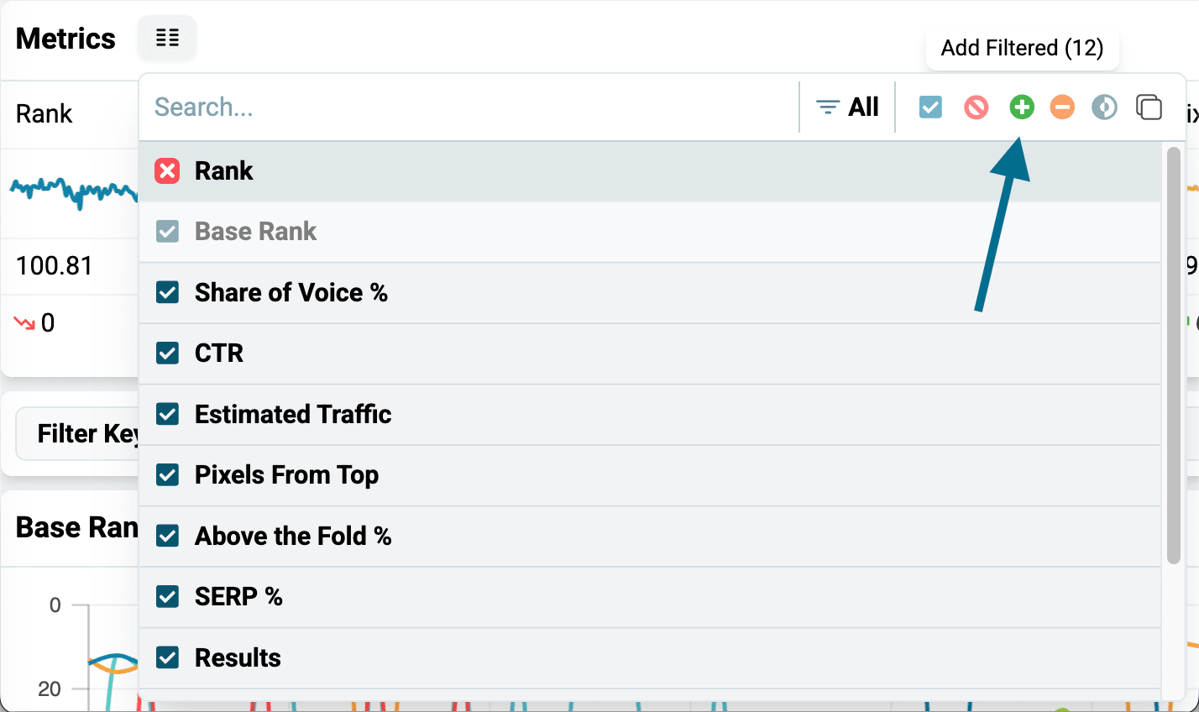Click the red clear-all prohibited icon
The width and height of the screenshot is (1199, 712).
(976, 107)
